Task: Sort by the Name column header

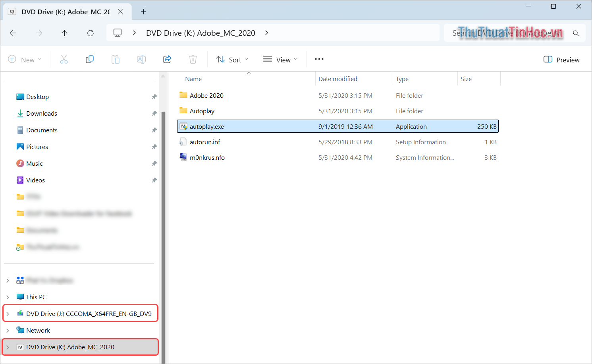Action: click(x=193, y=79)
